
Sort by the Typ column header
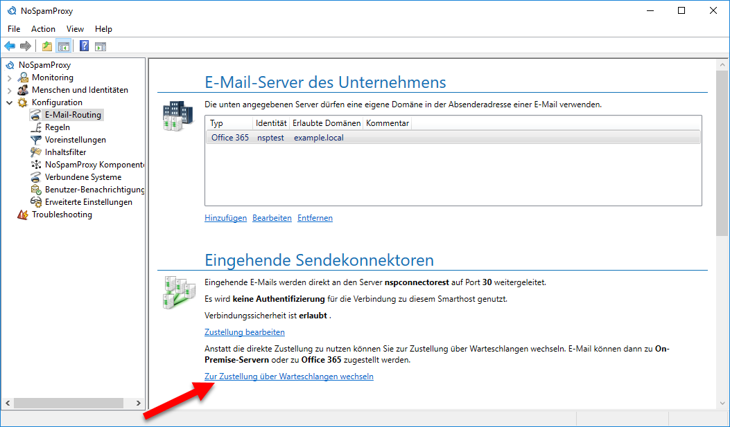tap(229, 123)
